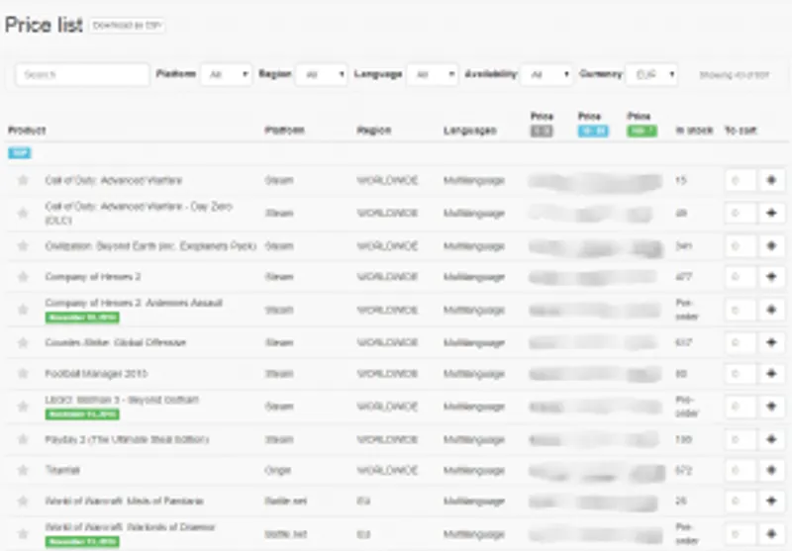The width and height of the screenshot is (792, 551).
Task: Add Football Manager 2015 to cart
Action: (771, 373)
